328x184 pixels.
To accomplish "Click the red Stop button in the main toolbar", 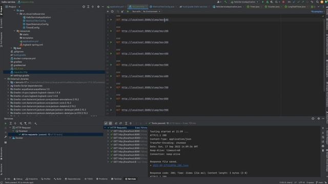I will [283, 2].
